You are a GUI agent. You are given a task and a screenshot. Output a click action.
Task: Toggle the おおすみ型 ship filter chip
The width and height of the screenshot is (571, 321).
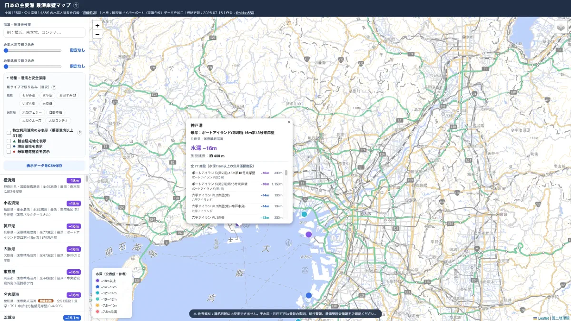68,95
